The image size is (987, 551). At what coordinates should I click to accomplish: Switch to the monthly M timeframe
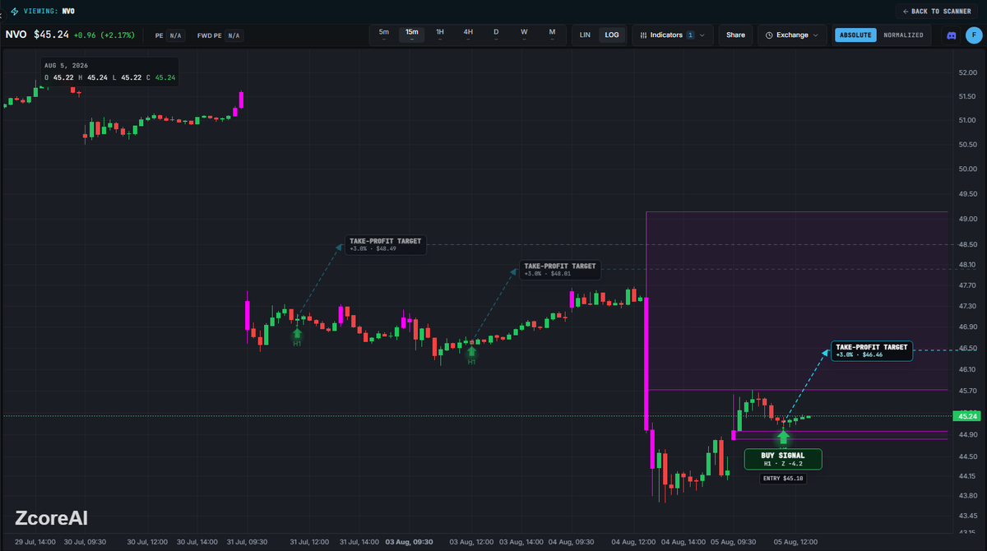[552, 34]
